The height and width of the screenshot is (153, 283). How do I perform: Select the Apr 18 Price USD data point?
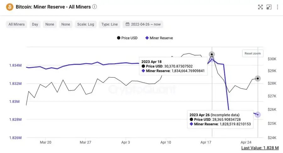pyautogui.click(x=212, y=54)
